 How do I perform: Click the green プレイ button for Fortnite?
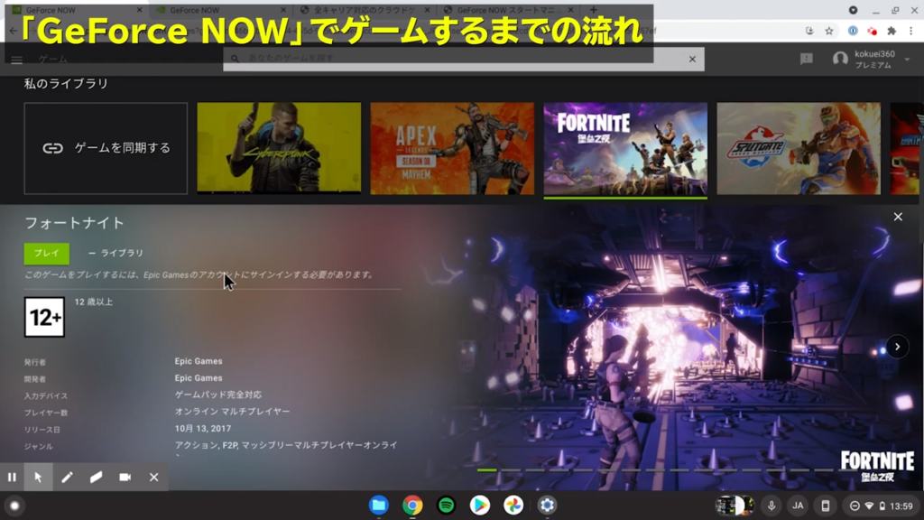[40, 253]
